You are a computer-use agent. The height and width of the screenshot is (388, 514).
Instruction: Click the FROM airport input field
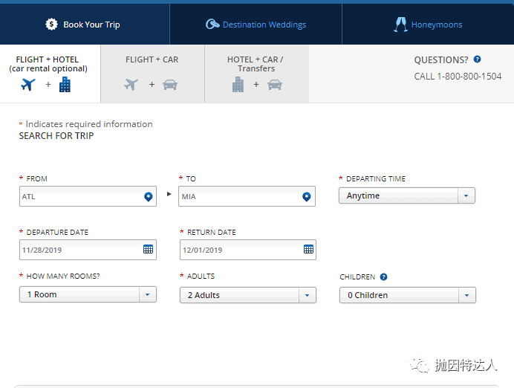(x=79, y=197)
